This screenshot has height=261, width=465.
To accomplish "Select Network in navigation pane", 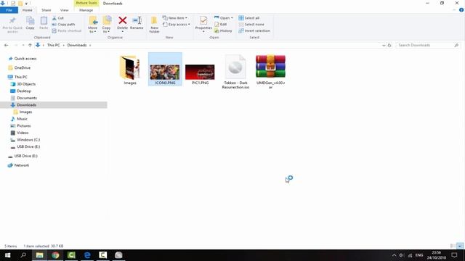I will 22,165.
